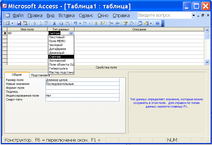Click the Размер поля value Длинное целое
Image resolution: width=212 pixels, height=145 pixels.
coord(83,80)
